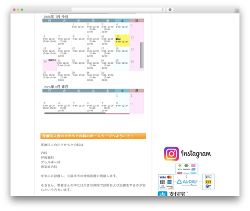Click the American Express logo
Viewport: 250px width, 211px height.
click(x=169, y=182)
